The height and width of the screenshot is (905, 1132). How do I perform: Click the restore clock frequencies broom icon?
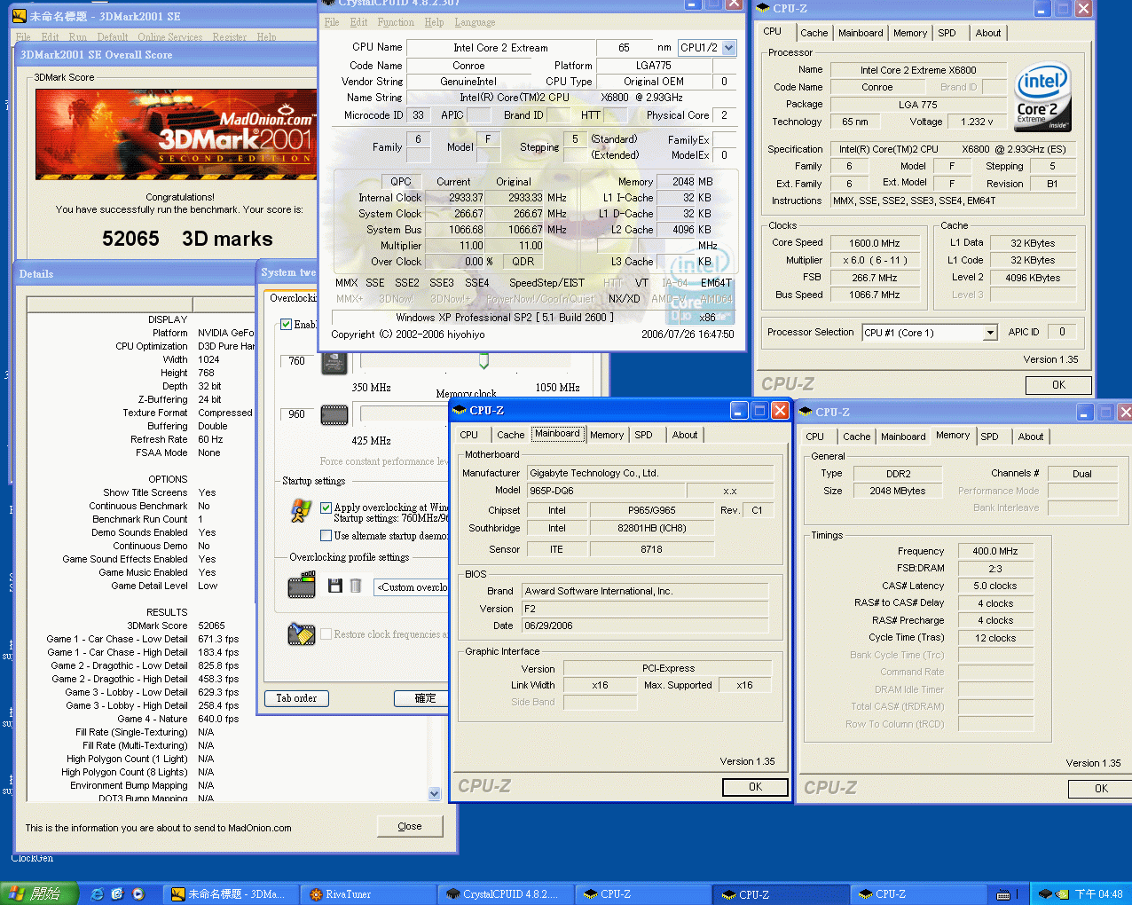pos(302,634)
